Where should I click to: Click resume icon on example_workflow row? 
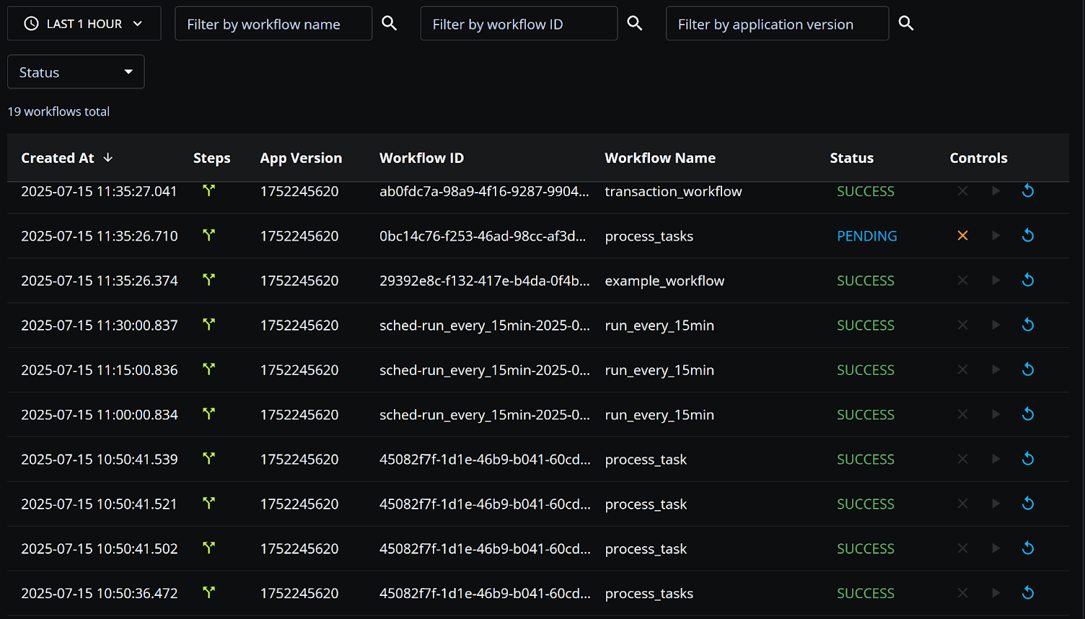(996, 281)
